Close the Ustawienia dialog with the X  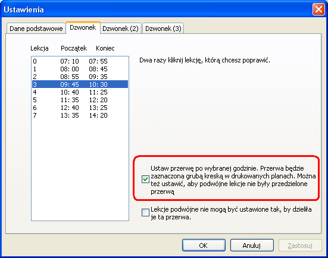(x=318, y=10)
